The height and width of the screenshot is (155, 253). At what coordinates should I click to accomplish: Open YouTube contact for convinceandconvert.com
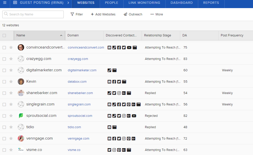(x=129, y=48)
